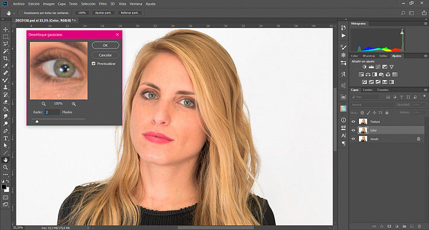Add a Hue/Saturation adjustment
429x230 pixels.
pyautogui.click(x=361, y=74)
